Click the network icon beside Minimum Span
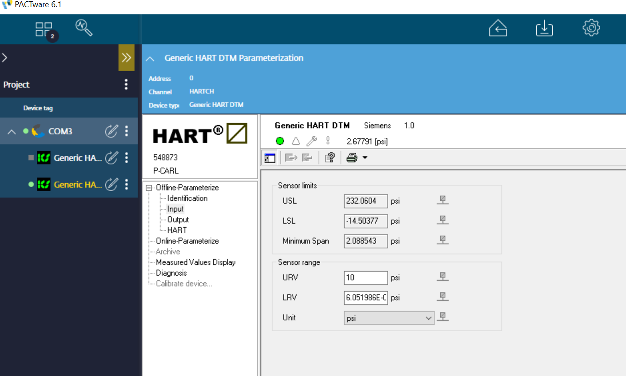Screen dimensions: 626x376 [x=442, y=240]
